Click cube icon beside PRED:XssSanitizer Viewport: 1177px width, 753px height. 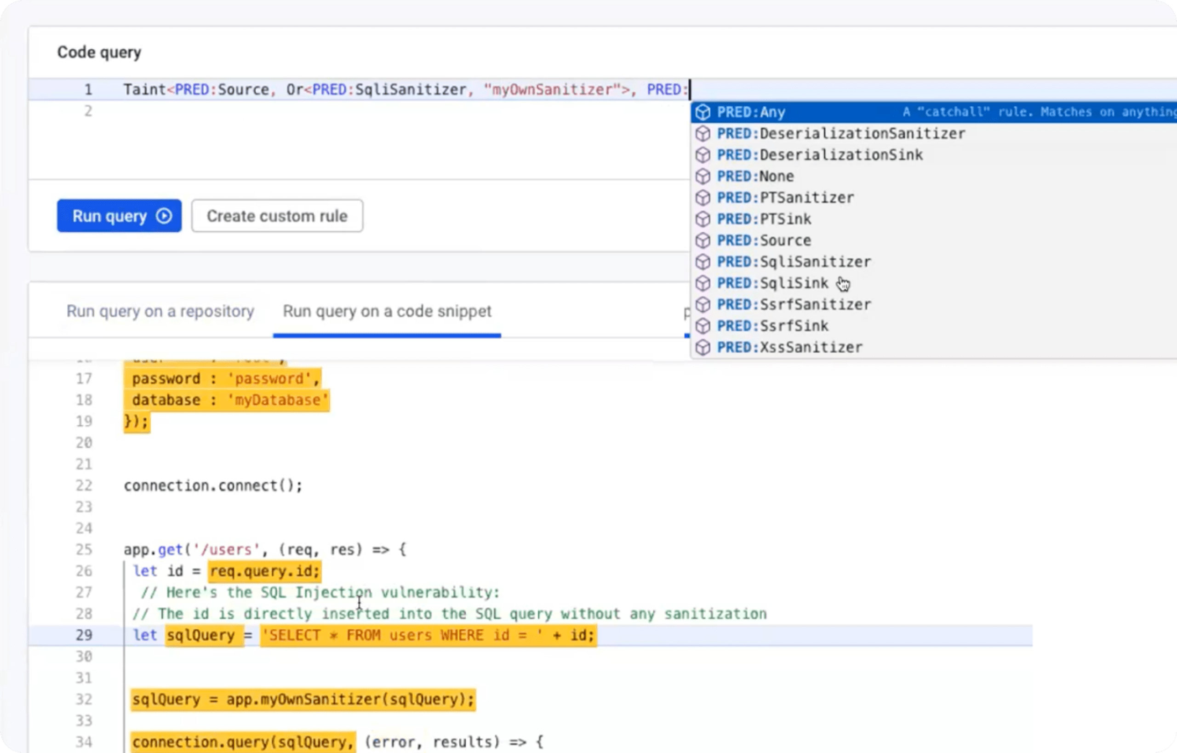pos(703,347)
